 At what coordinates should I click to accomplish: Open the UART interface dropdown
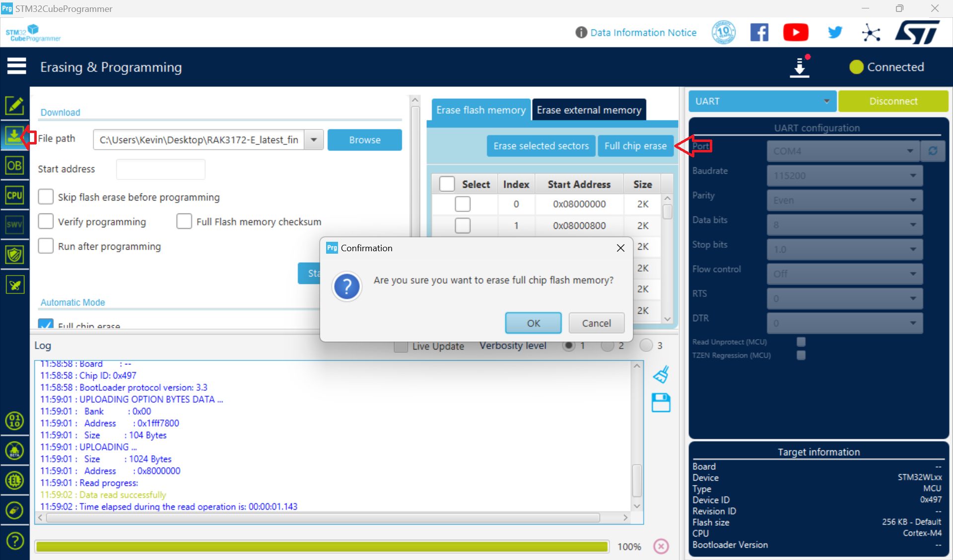point(762,101)
